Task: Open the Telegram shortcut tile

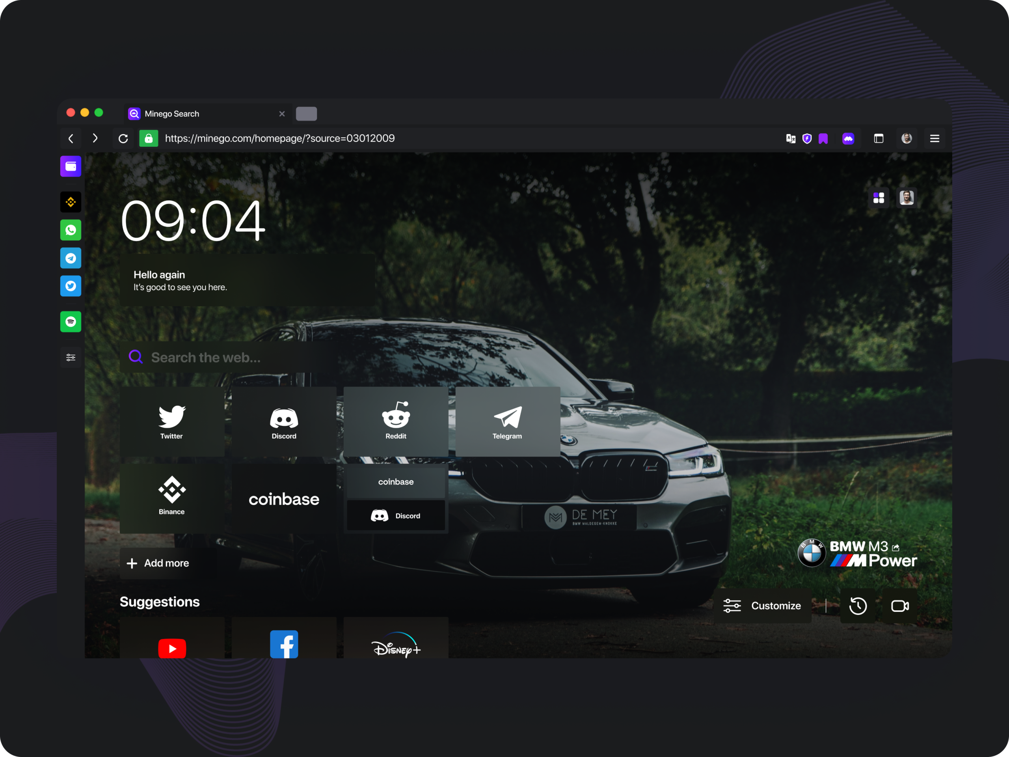Action: (x=508, y=421)
